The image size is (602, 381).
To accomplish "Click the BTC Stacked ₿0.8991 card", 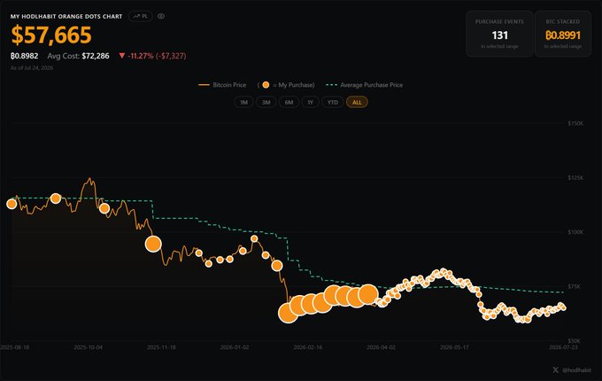I will [x=563, y=34].
